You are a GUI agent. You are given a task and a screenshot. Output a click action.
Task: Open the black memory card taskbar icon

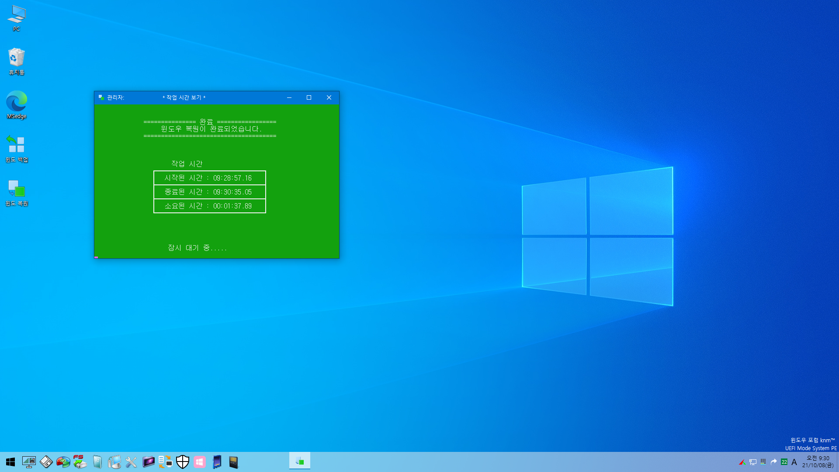[x=234, y=462]
